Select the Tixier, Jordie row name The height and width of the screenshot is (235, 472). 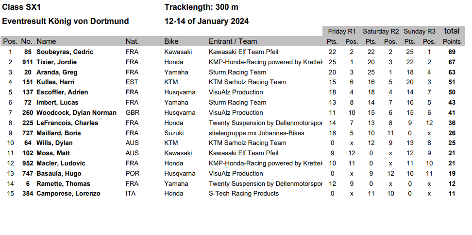pos(56,62)
